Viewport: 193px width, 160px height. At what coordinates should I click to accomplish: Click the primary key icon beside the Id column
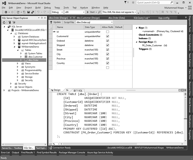point(54,32)
